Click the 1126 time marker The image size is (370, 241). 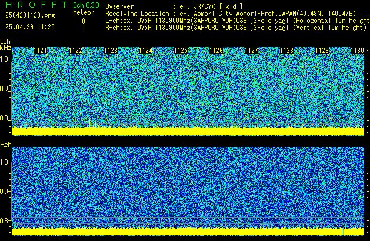pyautogui.click(x=216, y=51)
